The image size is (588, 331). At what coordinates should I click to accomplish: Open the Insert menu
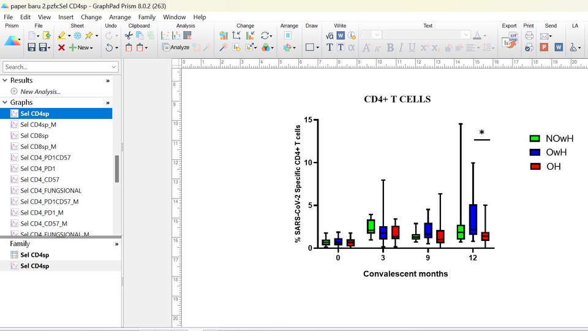tap(66, 17)
